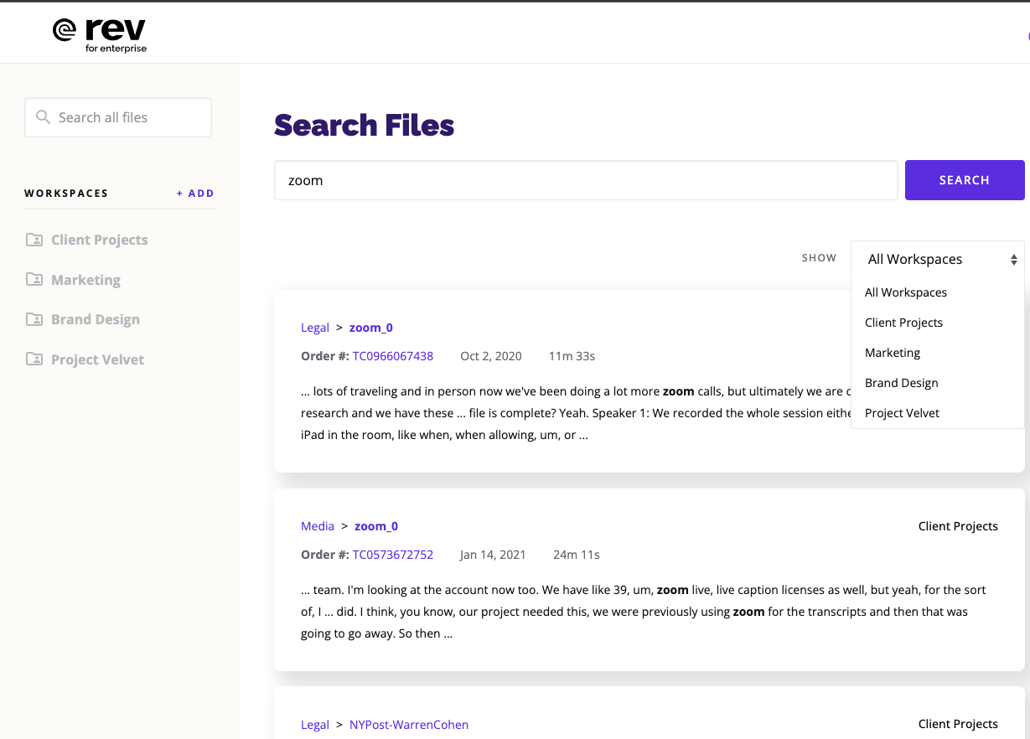Click the transcript snippet starting 'team. I'm looking'

[644, 612]
